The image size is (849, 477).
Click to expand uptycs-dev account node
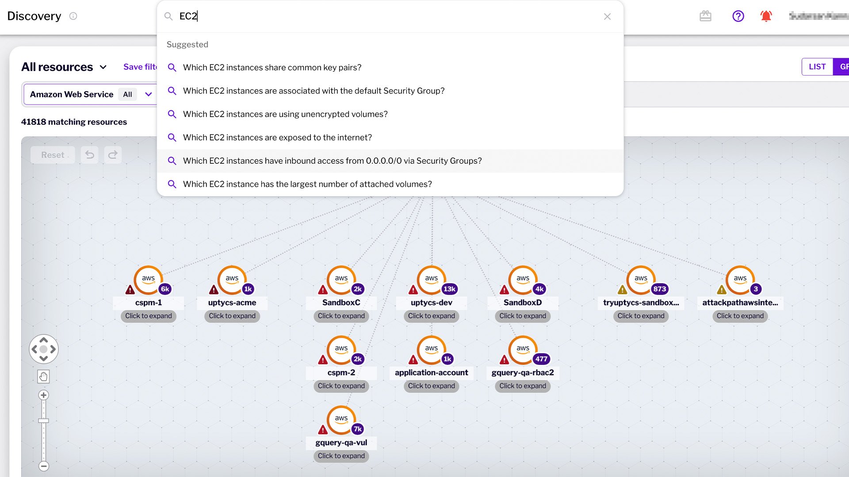[432, 316]
